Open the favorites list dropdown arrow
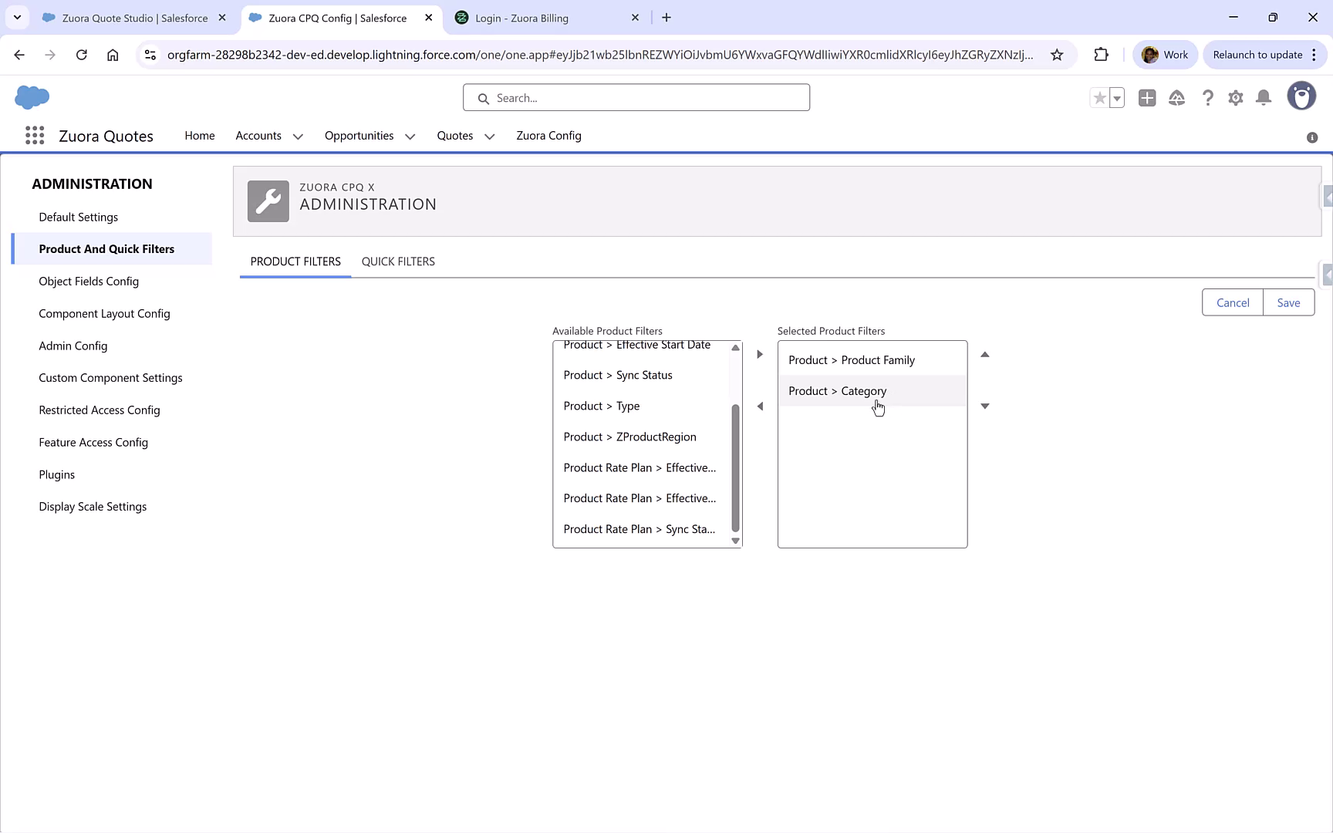Image resolution: width=1333 pixels, height=833 pixels. pos(1115,98)
